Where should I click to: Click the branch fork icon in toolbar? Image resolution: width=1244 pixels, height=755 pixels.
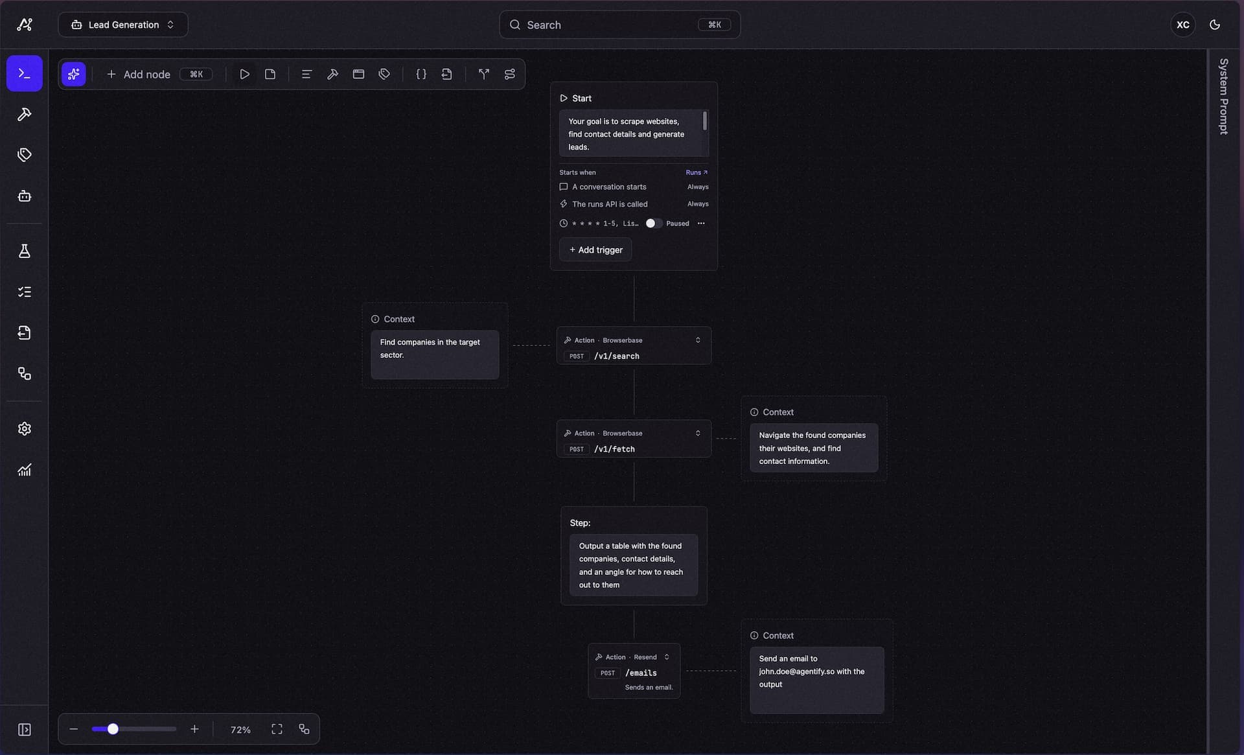click(484, 74)
